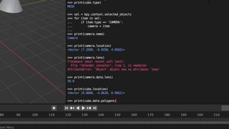Click the AttributeError message line
This screenshot has width=229, height=129.
click(113, 69)
